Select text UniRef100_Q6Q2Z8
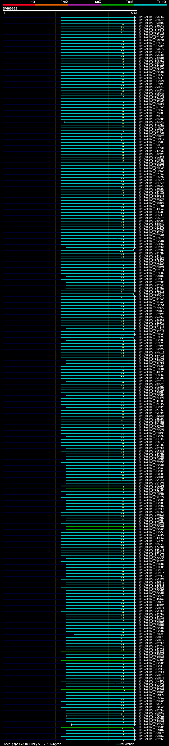Screen dimensions: 169x746 pyautogui.click(x=152, y=52)
